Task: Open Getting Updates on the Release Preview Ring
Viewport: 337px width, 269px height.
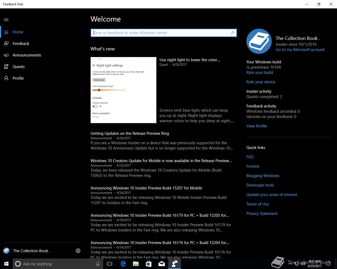Action: 130,133
